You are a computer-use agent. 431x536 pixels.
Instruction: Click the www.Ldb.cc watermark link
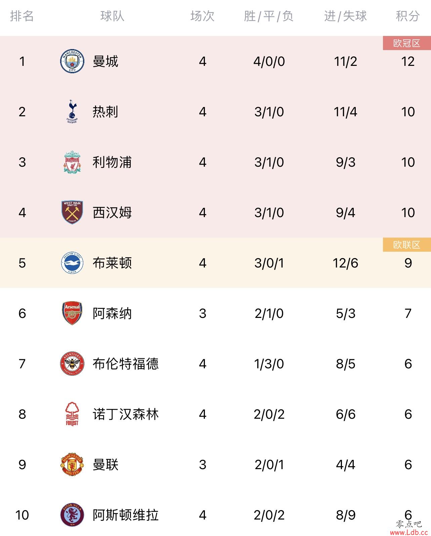tap(408, 533)
